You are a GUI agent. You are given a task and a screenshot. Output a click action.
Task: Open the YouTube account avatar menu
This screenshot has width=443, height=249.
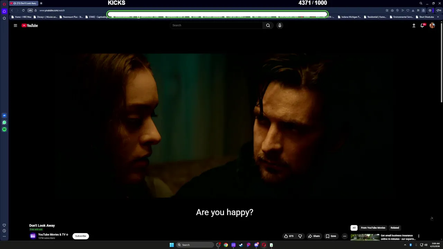432,25
